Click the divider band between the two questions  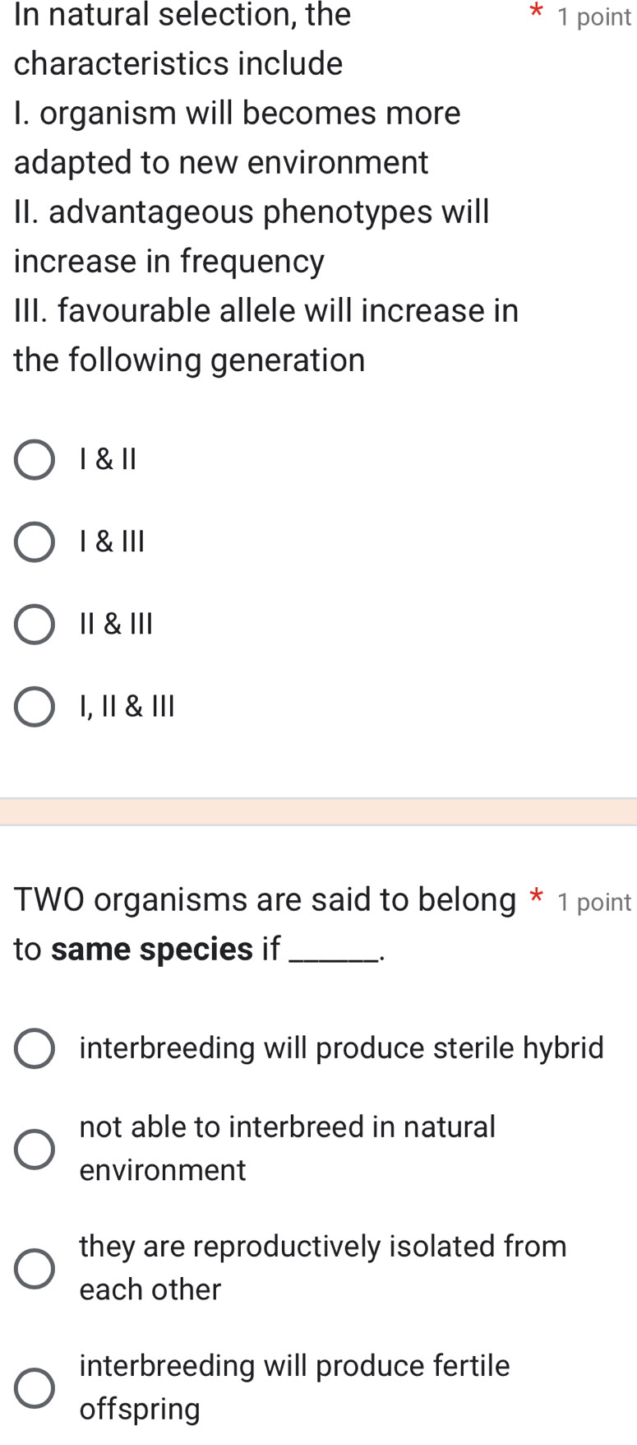[318, 810]
